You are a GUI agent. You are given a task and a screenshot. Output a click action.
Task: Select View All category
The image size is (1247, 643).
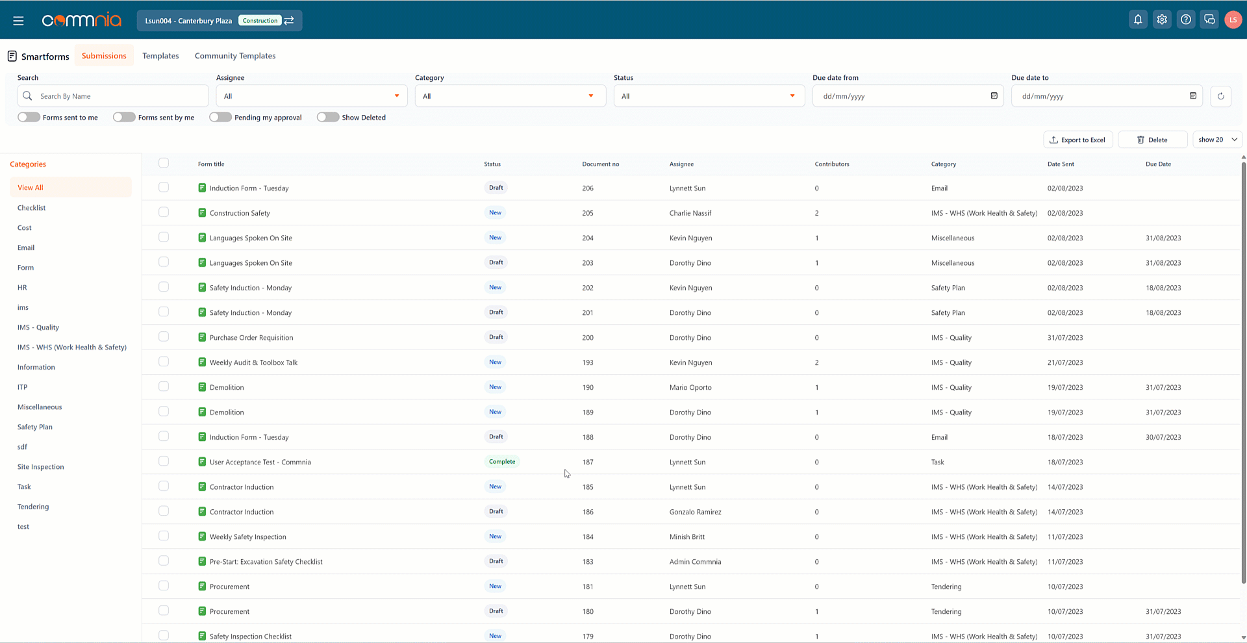click(x=71, y=188)
